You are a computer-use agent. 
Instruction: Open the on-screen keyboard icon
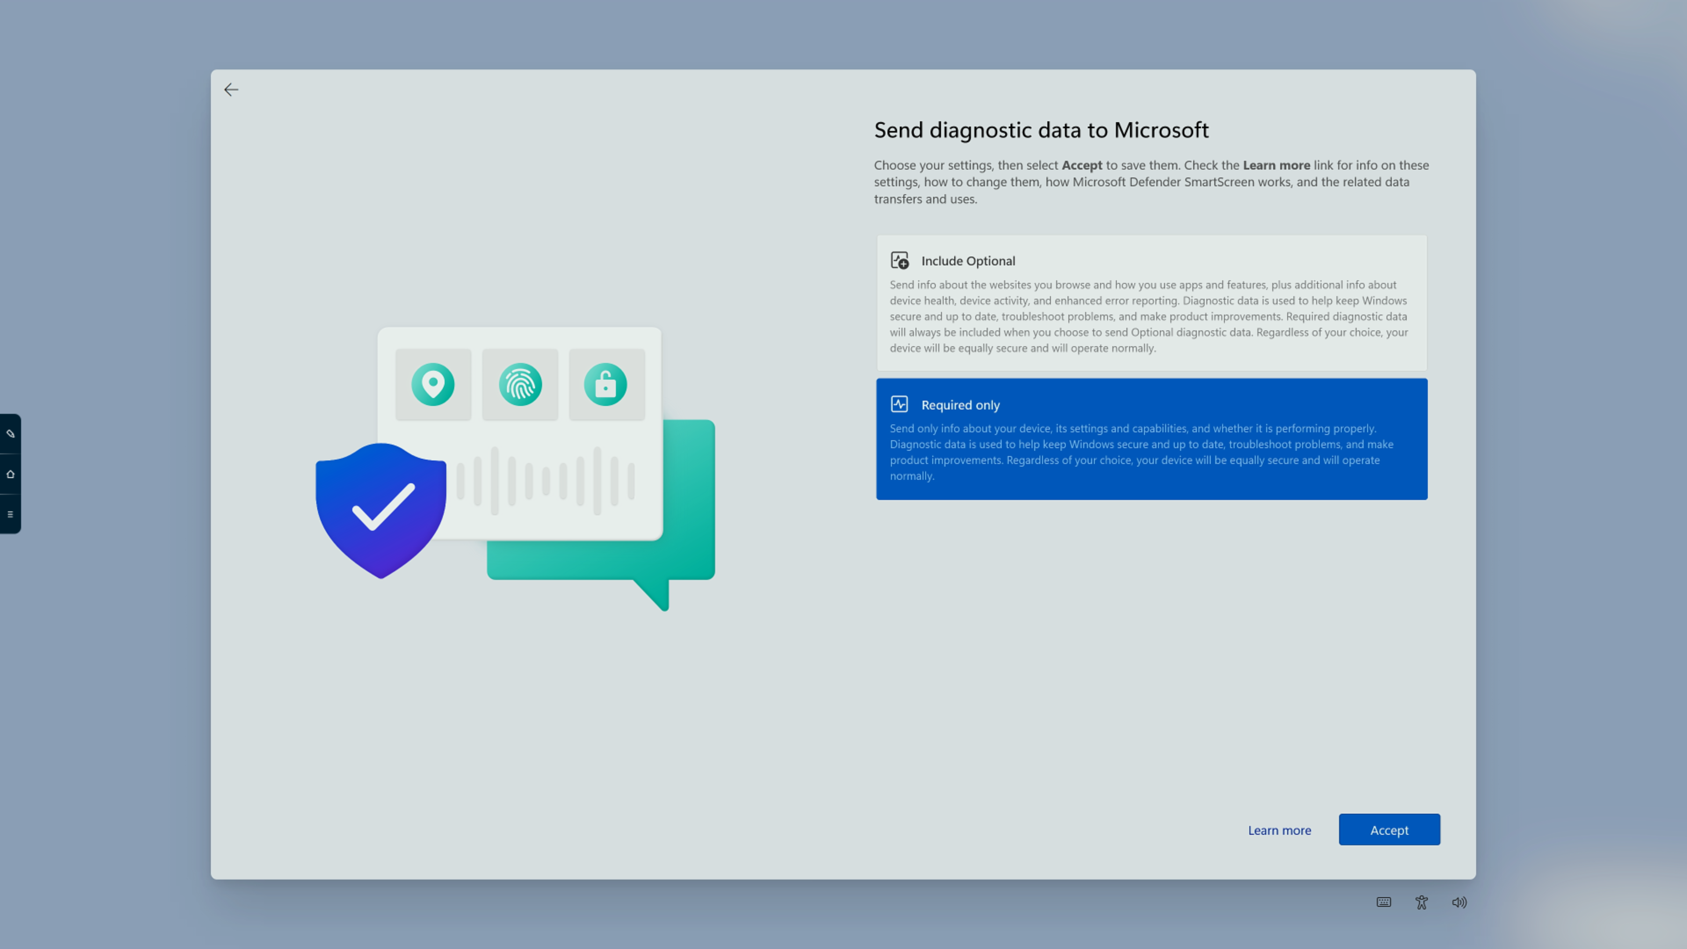(1383, 902)
